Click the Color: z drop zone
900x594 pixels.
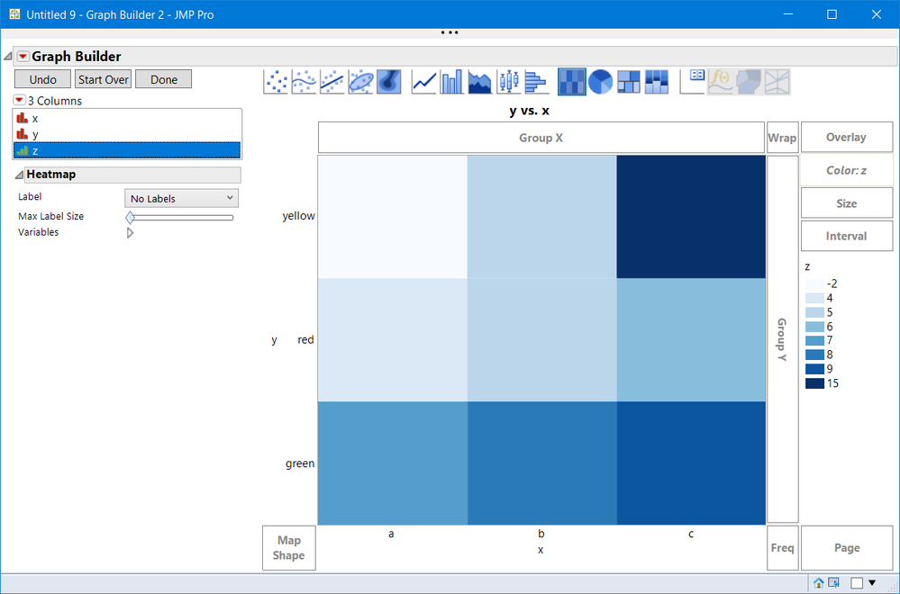pos(847,170)
